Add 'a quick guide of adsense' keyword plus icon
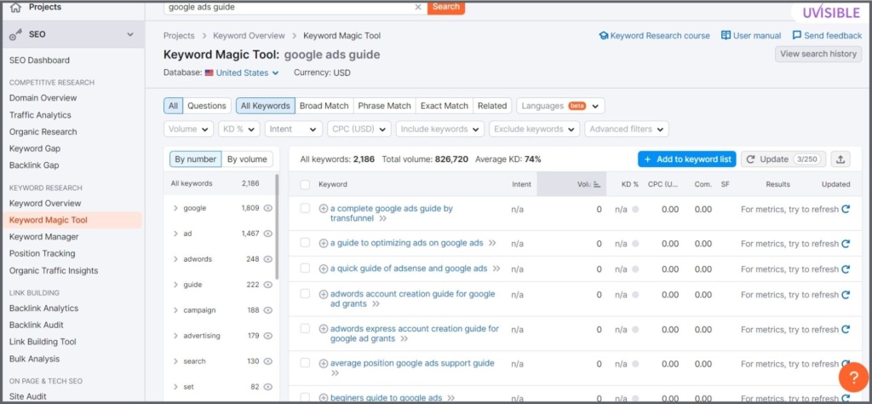The image size is (872, 404). point(323,268)
